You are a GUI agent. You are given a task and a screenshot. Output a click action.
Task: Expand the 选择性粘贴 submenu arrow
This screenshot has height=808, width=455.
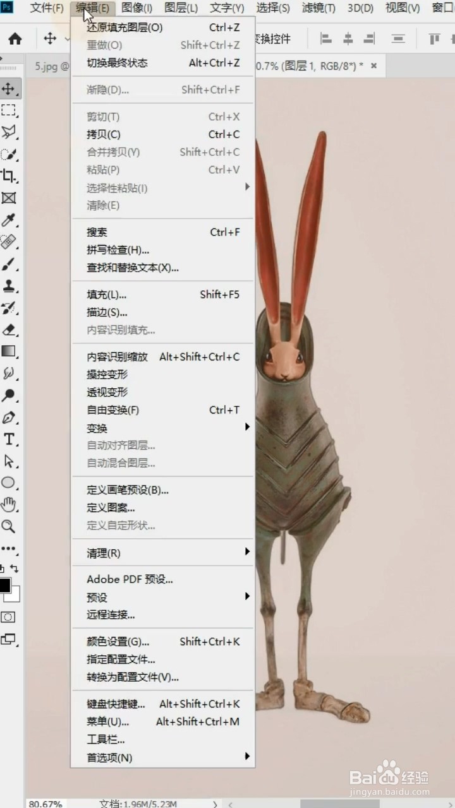[x=247, y=187]
